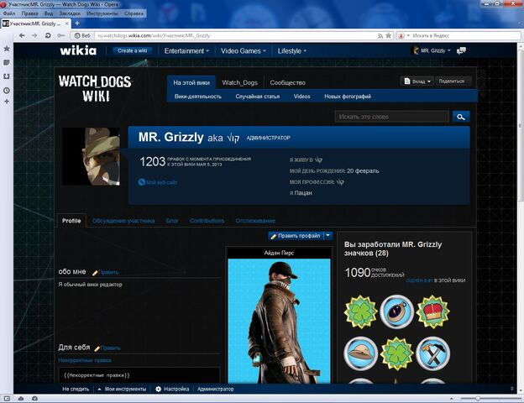Add a panel with the sidebar plus icon
The height and width of the screenshot is (403, 524).
(7, 102)
